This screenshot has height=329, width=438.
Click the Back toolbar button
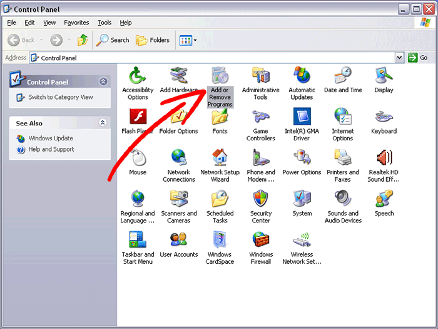click(x=21, y=40)
